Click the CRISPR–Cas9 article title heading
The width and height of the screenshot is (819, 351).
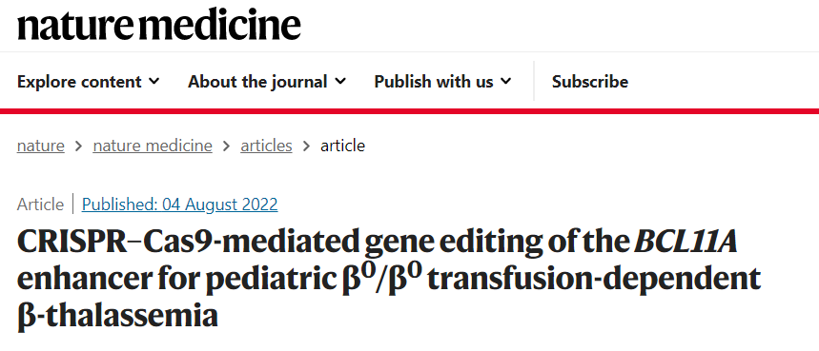(x=389, y=279)
